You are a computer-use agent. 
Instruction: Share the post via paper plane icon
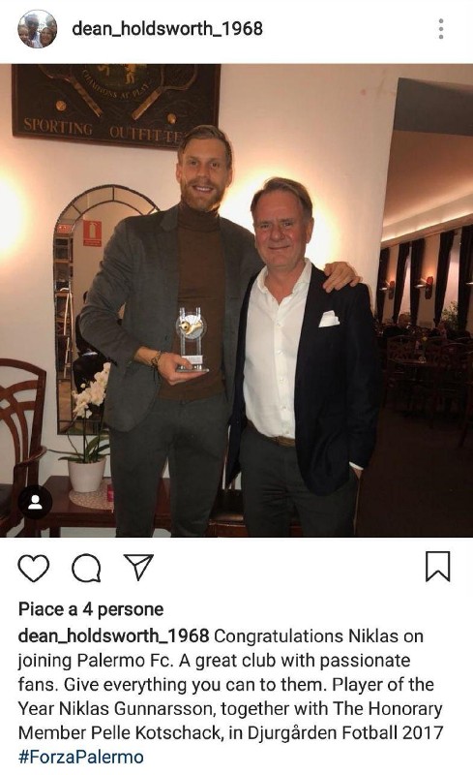(x=138, y=567)
